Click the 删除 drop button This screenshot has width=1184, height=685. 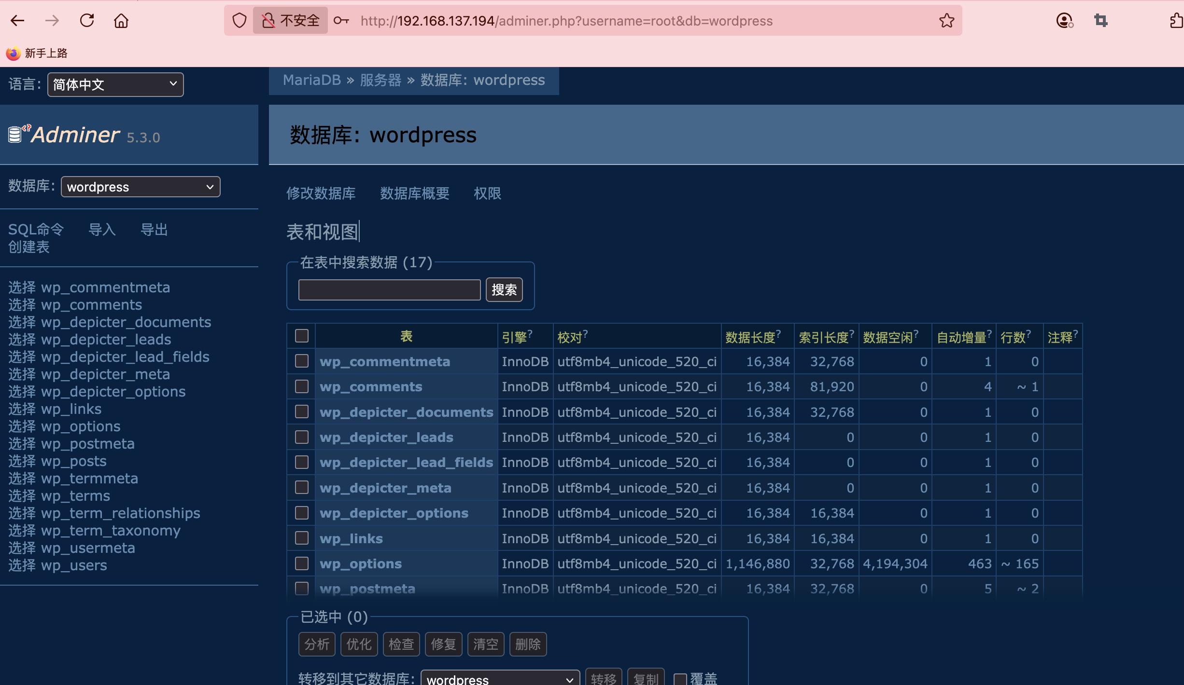point(528,644)
